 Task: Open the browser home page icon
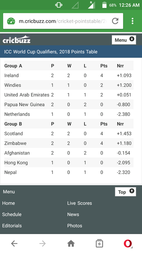click(x=71, y=244)
